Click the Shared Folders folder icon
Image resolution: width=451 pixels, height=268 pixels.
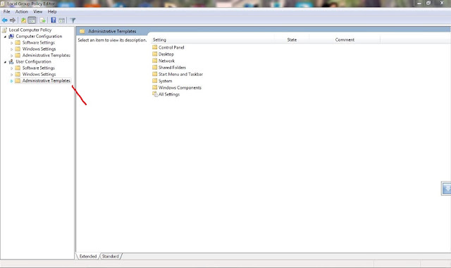tap(155, 68)
